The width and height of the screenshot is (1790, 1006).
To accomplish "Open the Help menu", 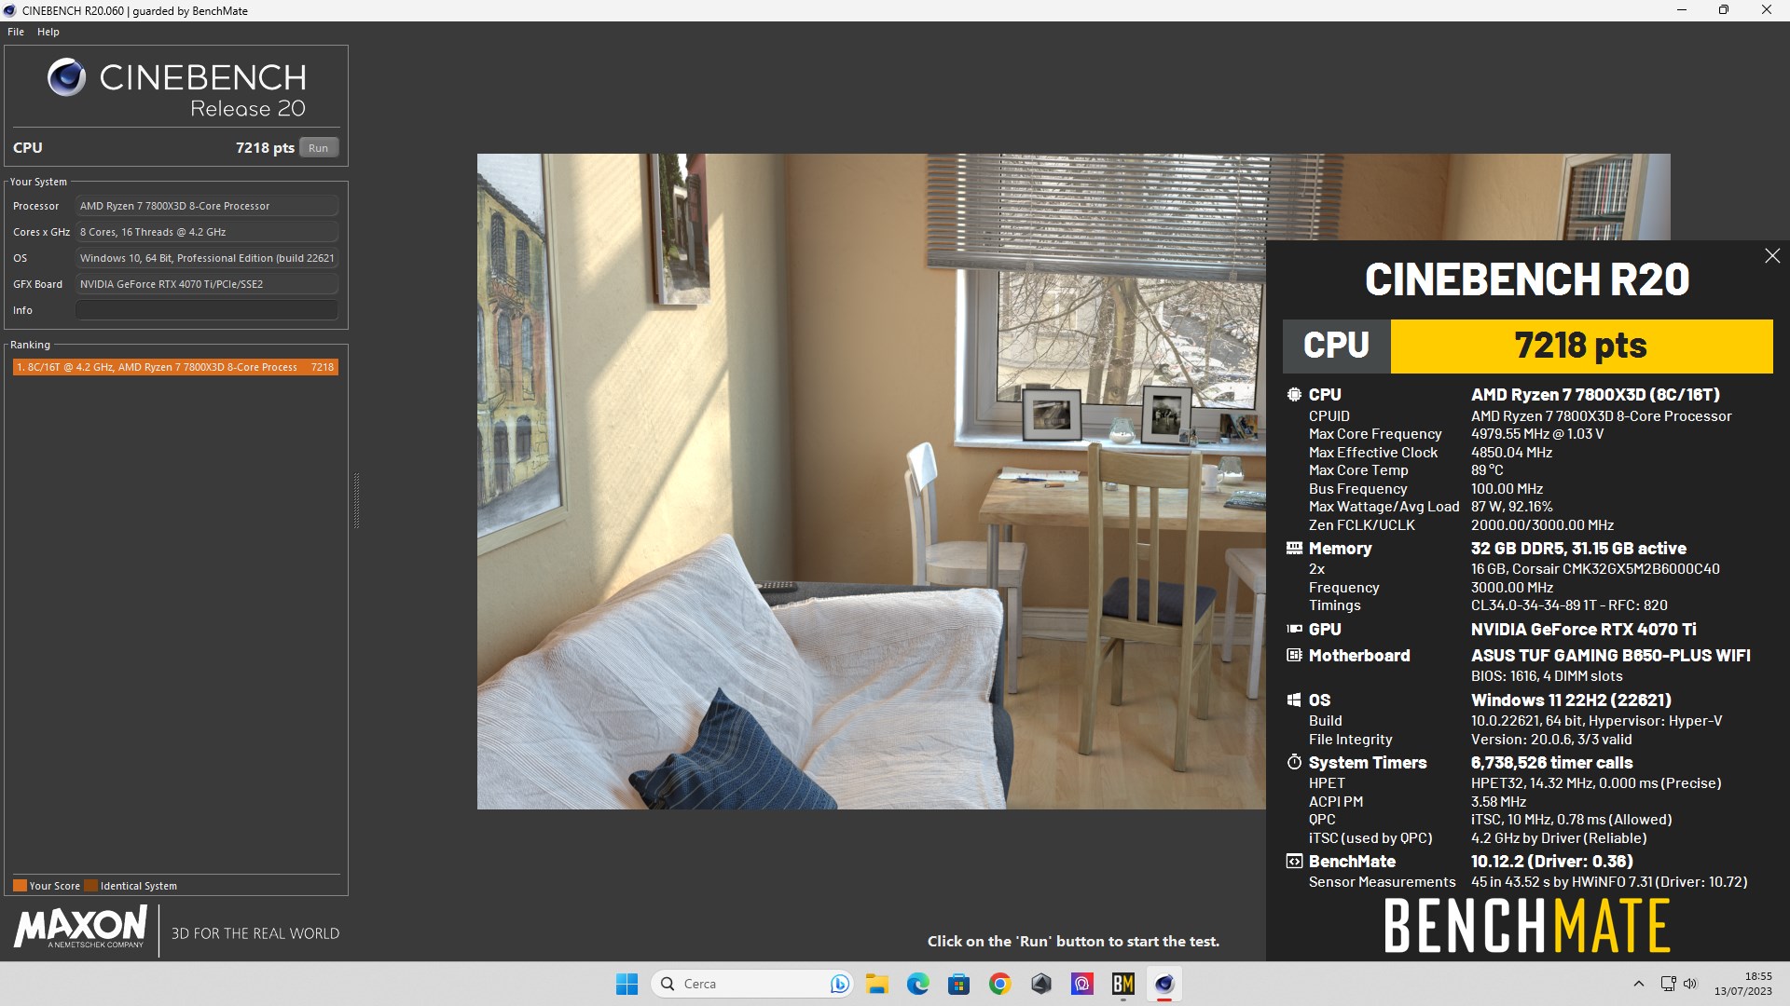I will (48, 32).
